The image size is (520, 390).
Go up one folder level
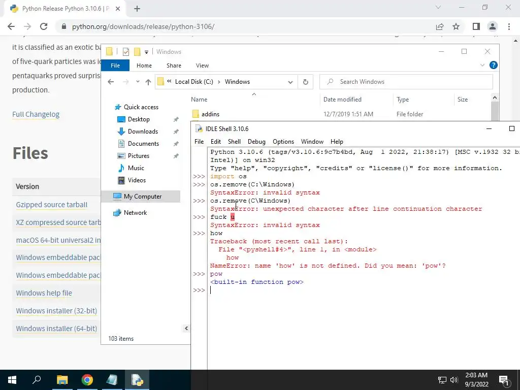coord(148,82)
